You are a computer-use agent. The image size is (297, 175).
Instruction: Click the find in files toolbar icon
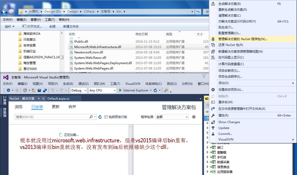pos(166,90)
